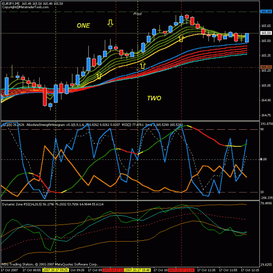Select the red 2007.10.17 11:20 time marker
The height and width of the screenshot is (273, 273).
[x=181, y=270]
